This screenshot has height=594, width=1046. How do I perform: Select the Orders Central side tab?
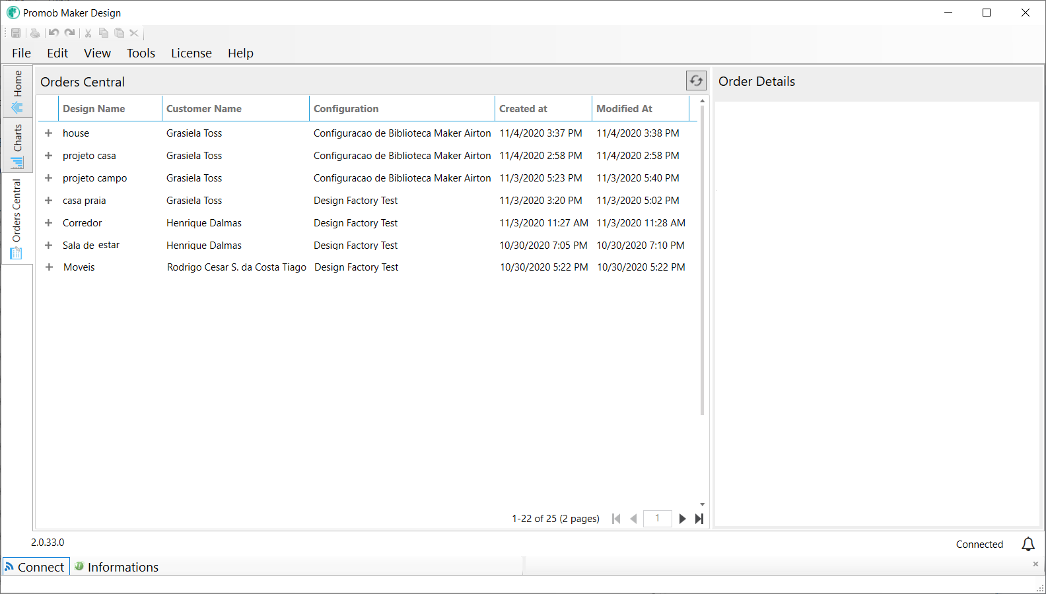pyautogui.click(x=17, y=218)
